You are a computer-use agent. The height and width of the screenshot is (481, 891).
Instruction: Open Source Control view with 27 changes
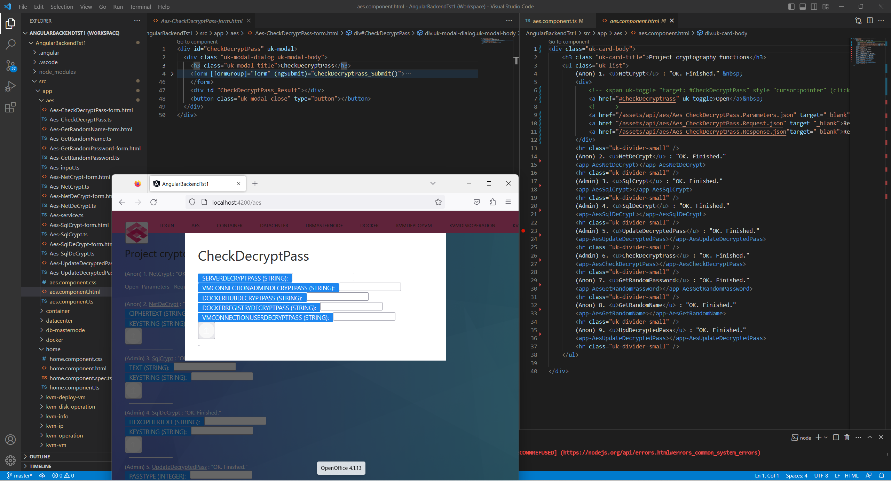click(x=10, y=65)
